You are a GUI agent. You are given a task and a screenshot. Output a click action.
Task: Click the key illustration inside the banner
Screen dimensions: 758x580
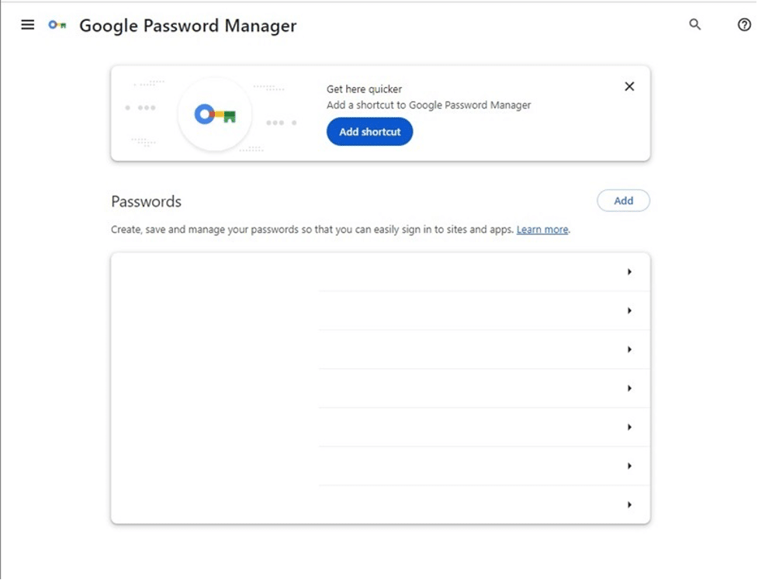click(x=215, y=113)
